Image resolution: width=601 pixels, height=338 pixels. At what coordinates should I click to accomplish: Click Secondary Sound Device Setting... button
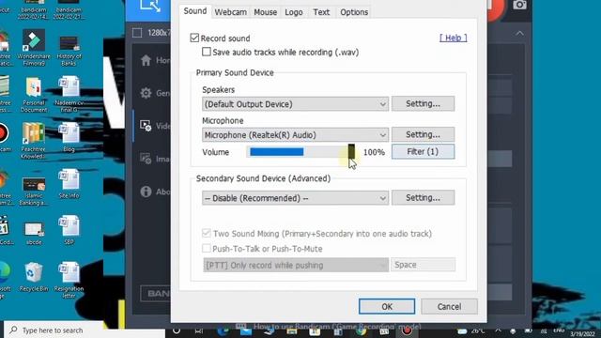424,198
